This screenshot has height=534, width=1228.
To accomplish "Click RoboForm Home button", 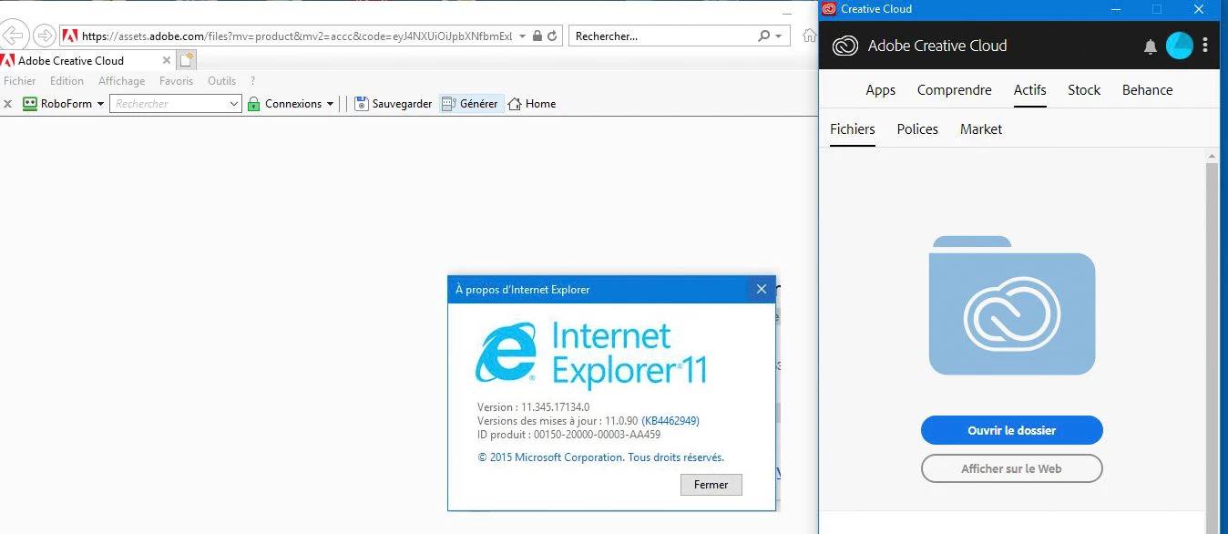I will (532, 104).
